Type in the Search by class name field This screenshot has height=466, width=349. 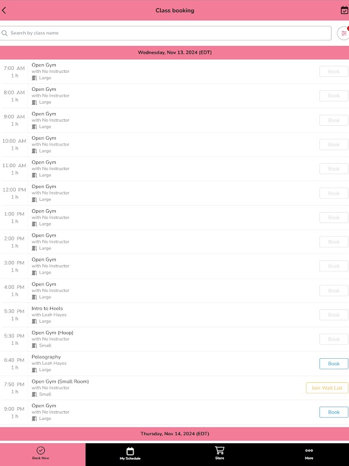point(169,33)
